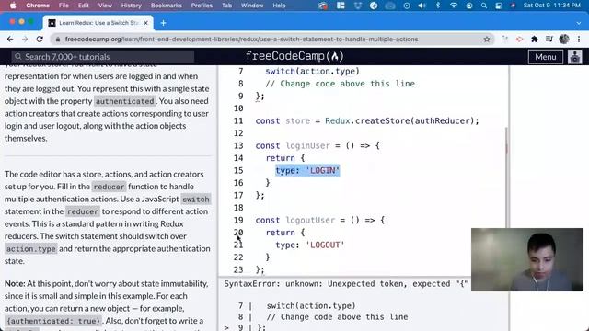Click the switch(action.type) line in editor

(x=313, y=71)
